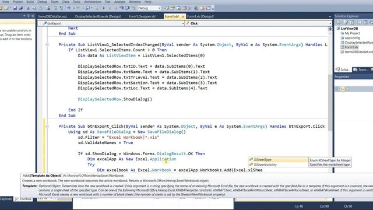The image size is (373, 210).
Task: Select ItemsDBDataSet.xsd in Solution Explorer
Action: point(359,52)
